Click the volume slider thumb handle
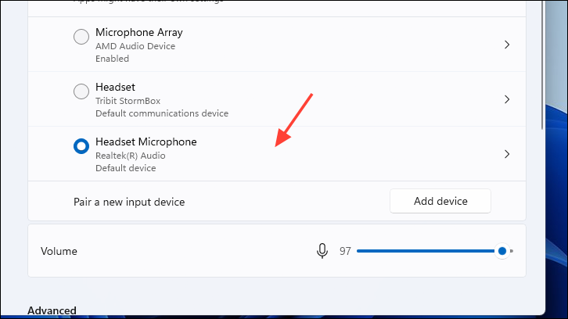Image resolution: width=568 pixels, height=319 pixels. point(501,251)
